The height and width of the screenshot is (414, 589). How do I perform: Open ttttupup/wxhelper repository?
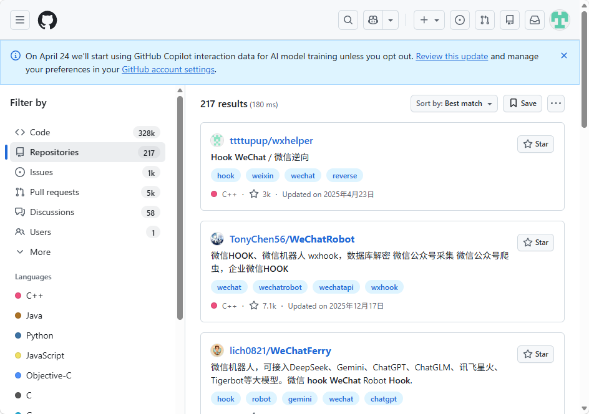(271, 141)
